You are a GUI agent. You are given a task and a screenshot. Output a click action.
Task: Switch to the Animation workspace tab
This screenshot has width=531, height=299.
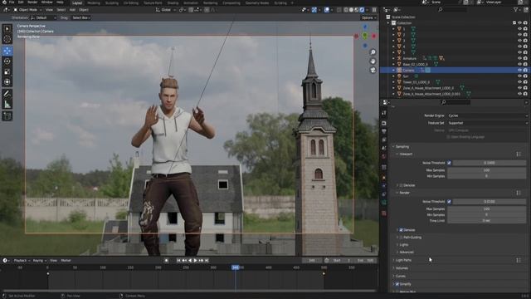tap(191, 2)
